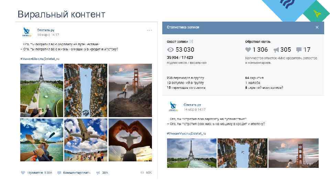Click the eye icon next to 53 030

[170, 50]
